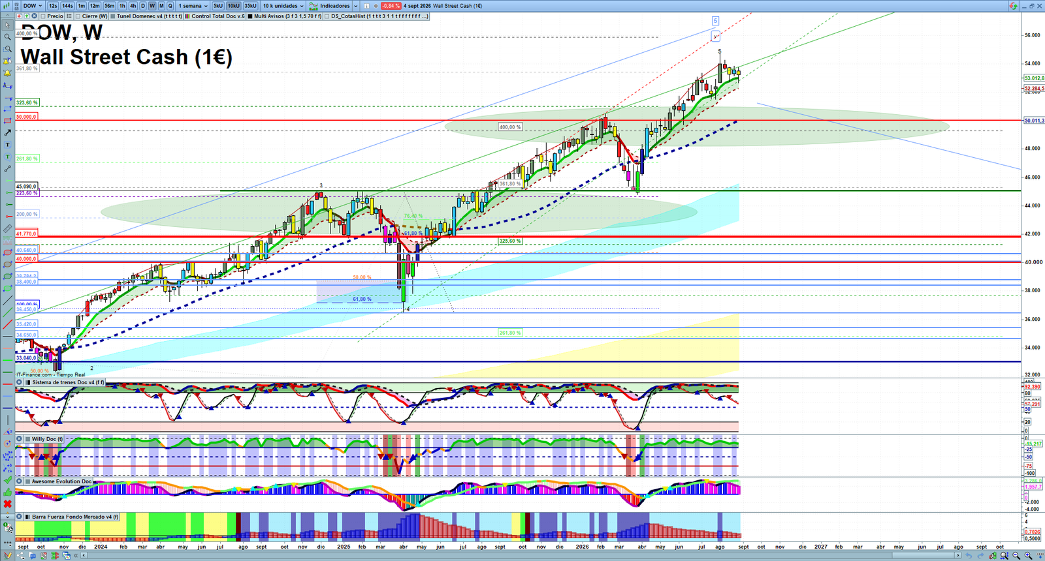Image resolution: width=1045 pixels, height=561 pixels.
Task: Select the weekly W timeframe button
Action: tap(152, 6)
